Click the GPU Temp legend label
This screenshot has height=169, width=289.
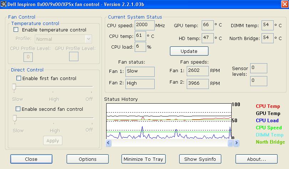click(268, 113)
